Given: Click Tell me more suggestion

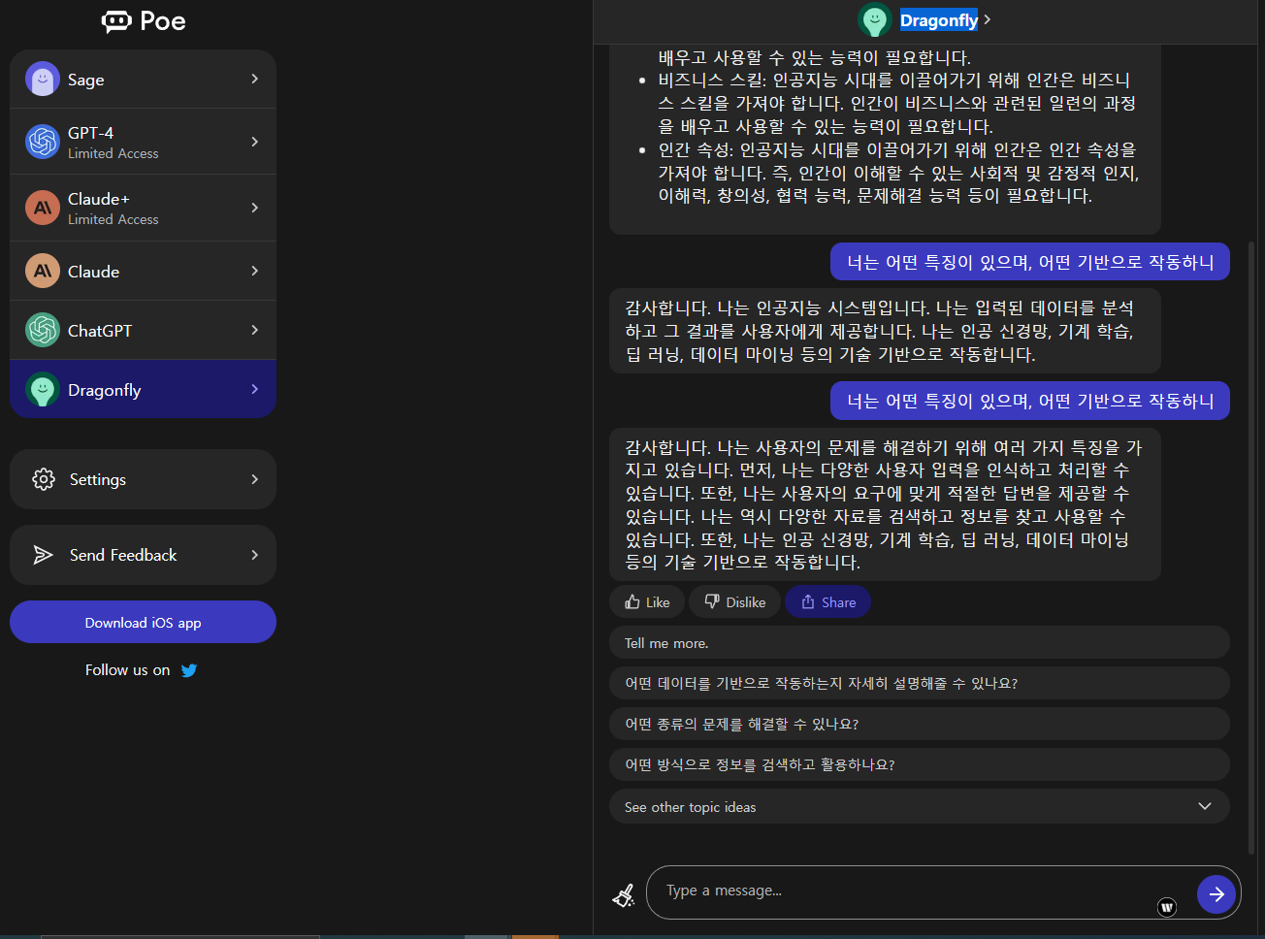Looking at the screenshot, I should click(920, 643).
